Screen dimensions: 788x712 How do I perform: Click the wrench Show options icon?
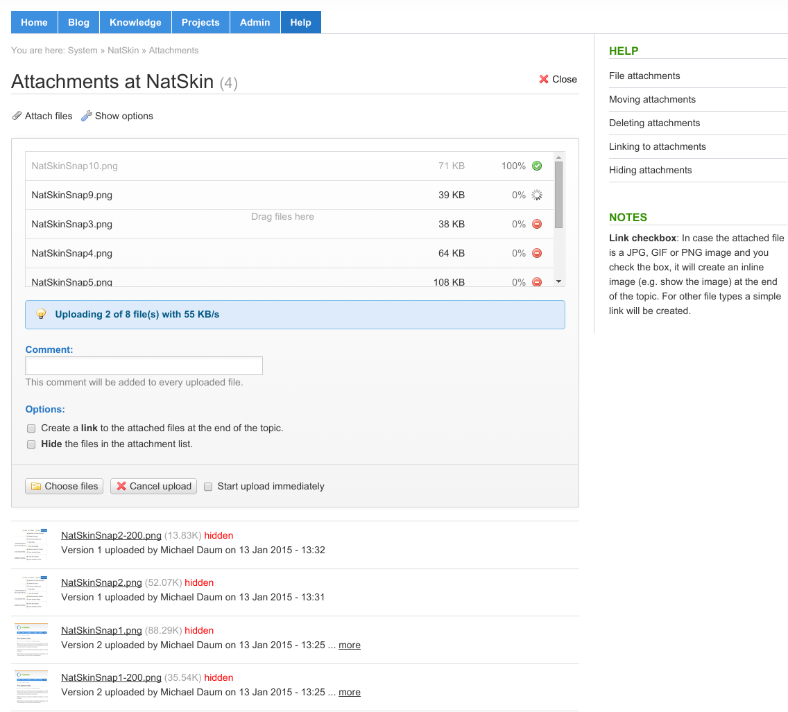pyautogui.click(x=87, y=116)
